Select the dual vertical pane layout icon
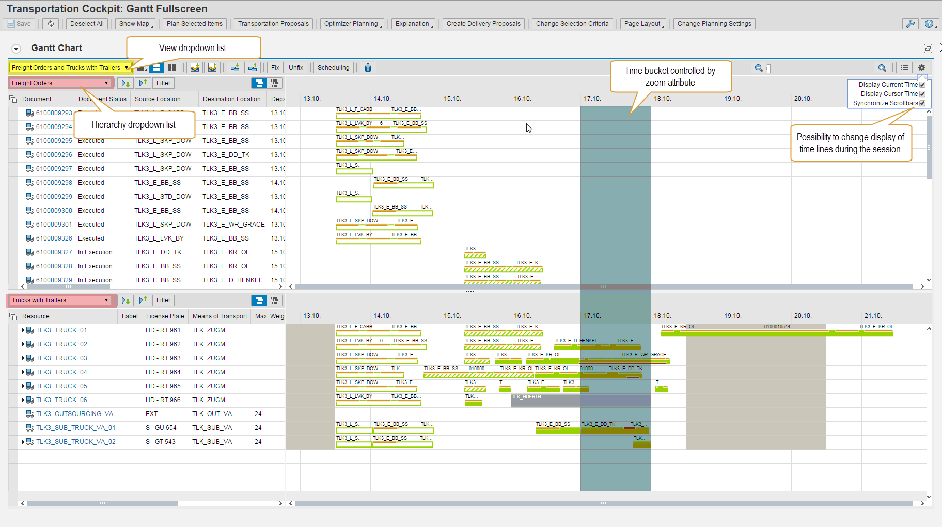The image size is (942, 527). click(x=172, y=68)
